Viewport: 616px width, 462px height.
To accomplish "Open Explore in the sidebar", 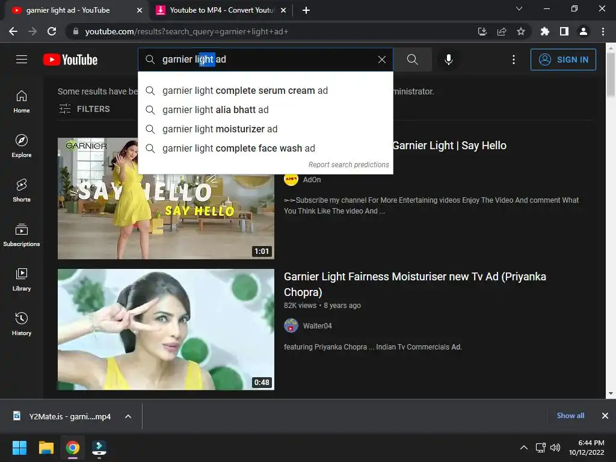I will coord(22,146).
